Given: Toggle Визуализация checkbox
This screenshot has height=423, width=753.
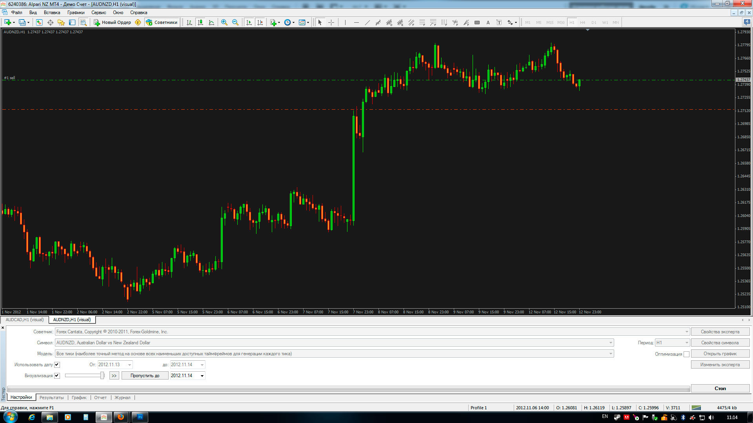Looking at the screenshot, I should (57, 376).
